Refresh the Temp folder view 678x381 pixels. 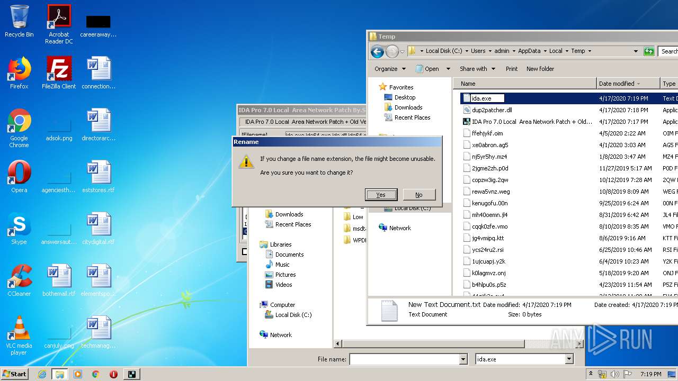649,51
